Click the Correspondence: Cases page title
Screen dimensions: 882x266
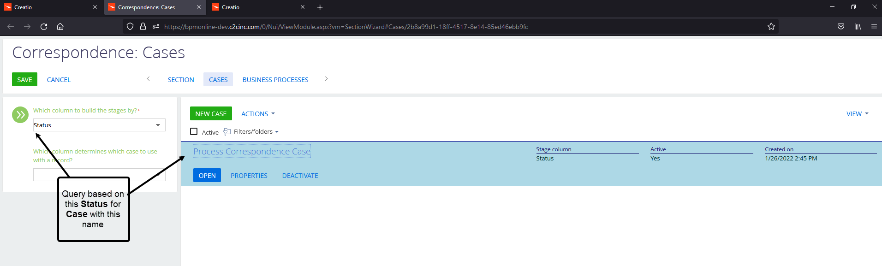coord(98,53)
